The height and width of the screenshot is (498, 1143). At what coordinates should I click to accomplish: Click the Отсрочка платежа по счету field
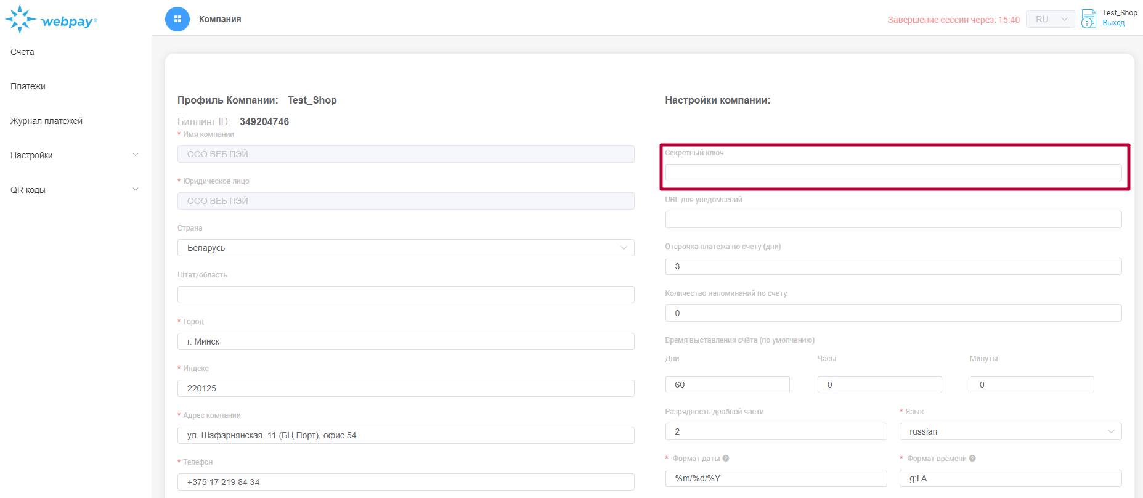893,266
